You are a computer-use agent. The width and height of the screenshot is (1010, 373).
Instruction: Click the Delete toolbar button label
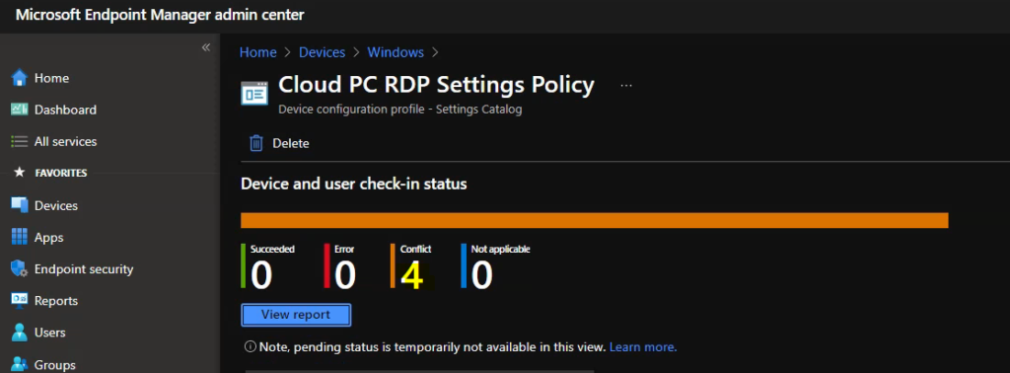291,143
